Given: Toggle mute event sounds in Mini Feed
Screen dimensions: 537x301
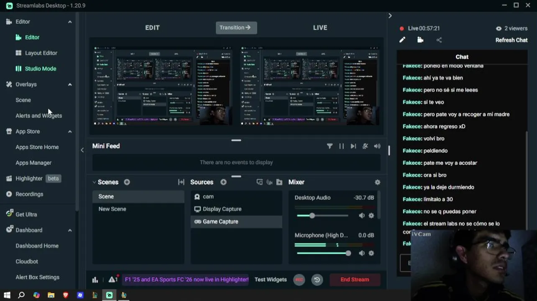Looking at the screenshot, I should pos(365,146).
